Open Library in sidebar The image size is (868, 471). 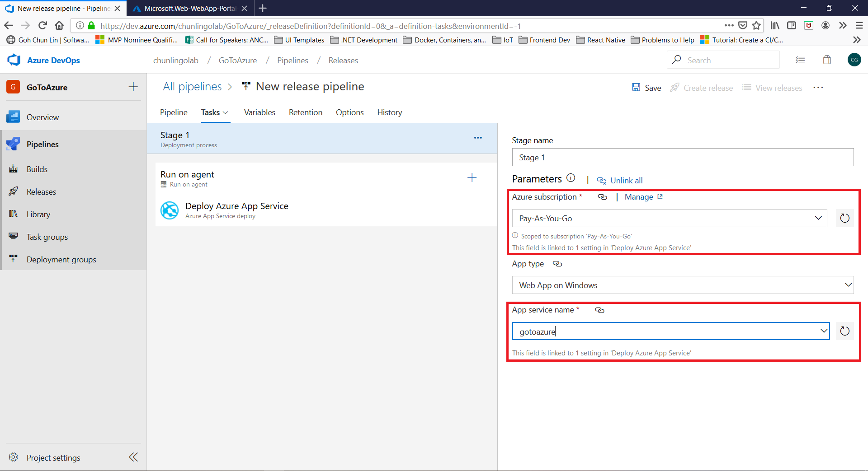pos(38,214)
